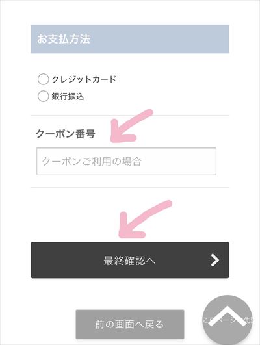Click the お支払方法 section header
Screen dimensions: 260x345
(x=130, y=39)
